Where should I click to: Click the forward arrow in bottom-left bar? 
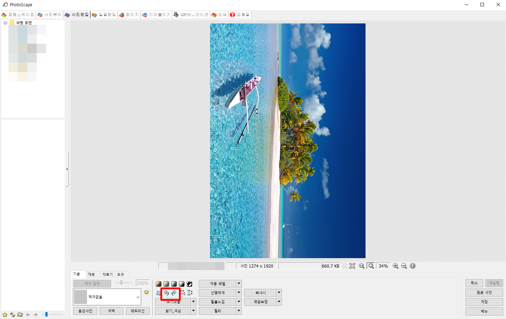pos(36,315)
